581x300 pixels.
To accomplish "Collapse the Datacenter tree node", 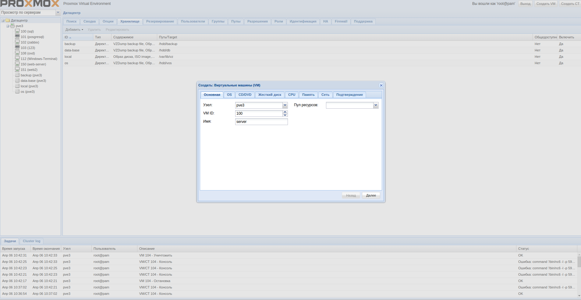I will 3,21.
